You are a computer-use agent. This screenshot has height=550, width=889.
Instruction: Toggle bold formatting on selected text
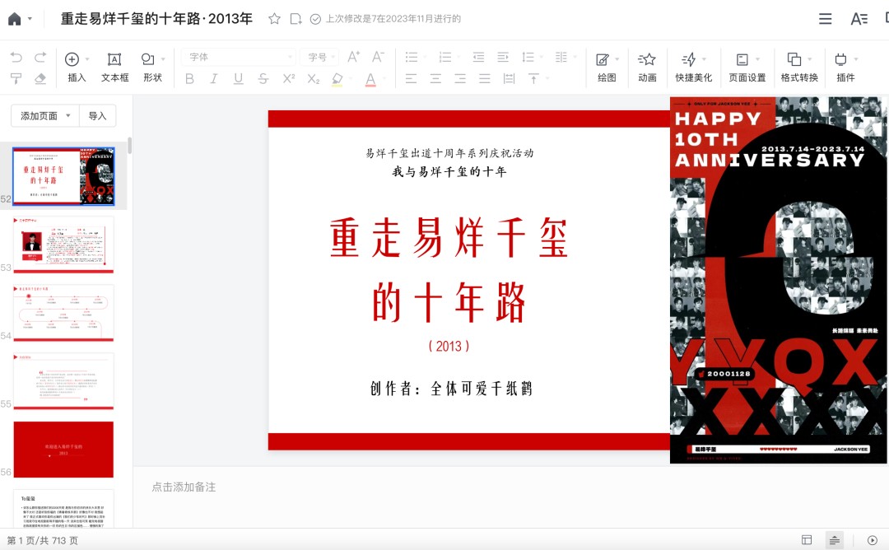pos(190,77)
